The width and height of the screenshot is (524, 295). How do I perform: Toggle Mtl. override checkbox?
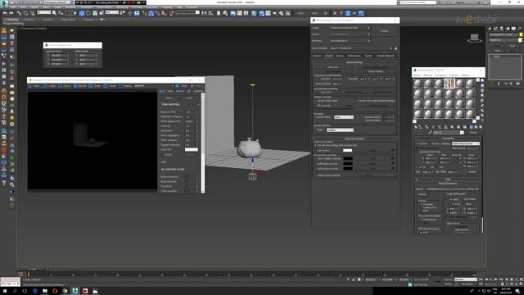[x=315, y=106]
